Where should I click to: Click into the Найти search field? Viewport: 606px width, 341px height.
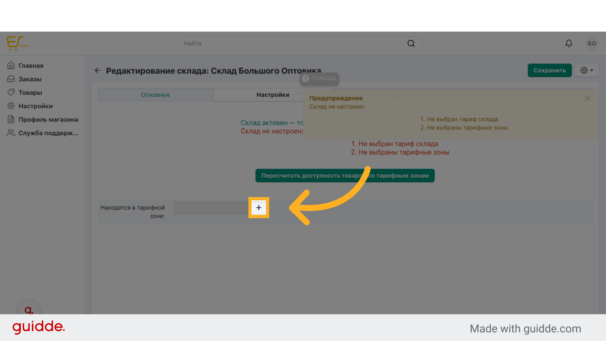pos(294,44)
